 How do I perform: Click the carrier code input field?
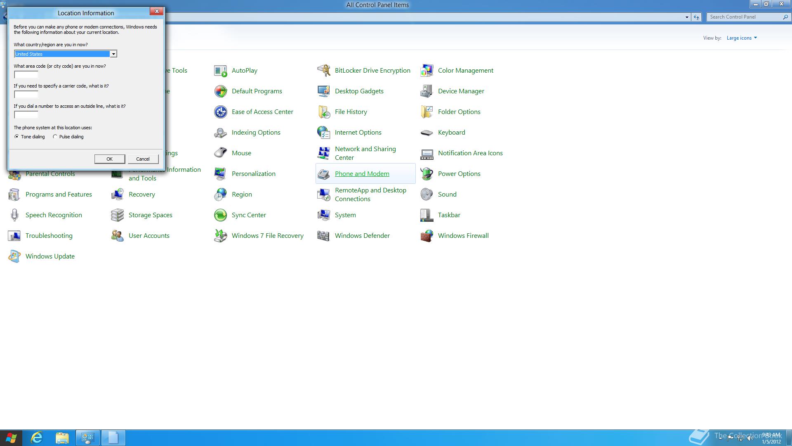(26, 95)
